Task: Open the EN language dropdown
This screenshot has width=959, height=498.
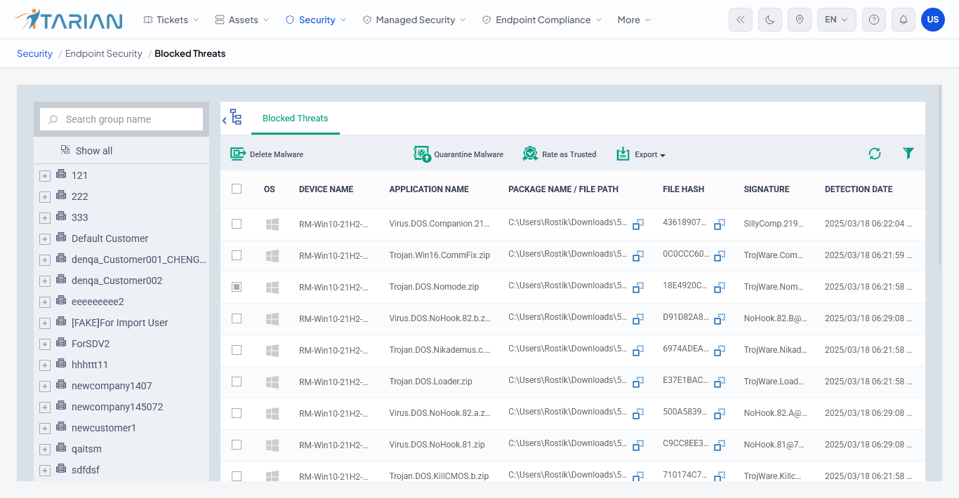Action: pos(837,20)
